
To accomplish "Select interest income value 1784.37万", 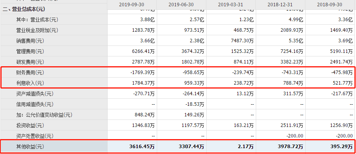I will click(x=143, y=83).
